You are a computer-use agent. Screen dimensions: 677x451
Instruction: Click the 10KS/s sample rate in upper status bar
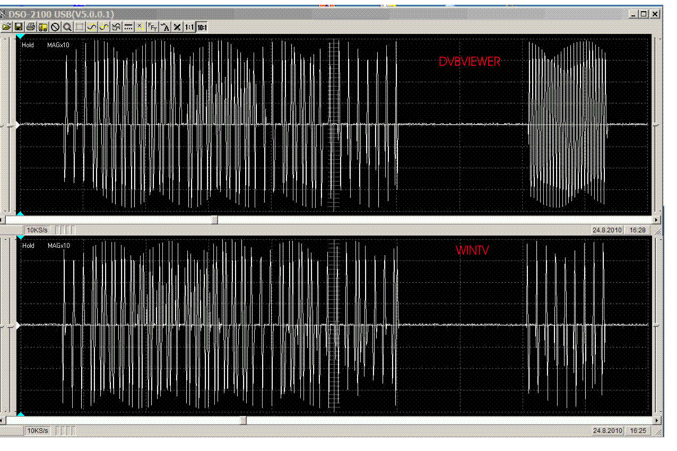[38, 230]
